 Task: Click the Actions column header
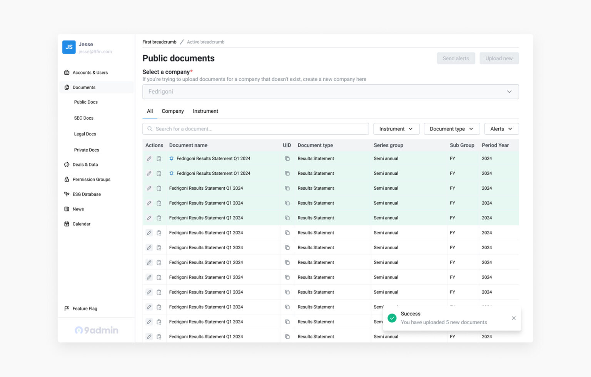tap(154, 145)
